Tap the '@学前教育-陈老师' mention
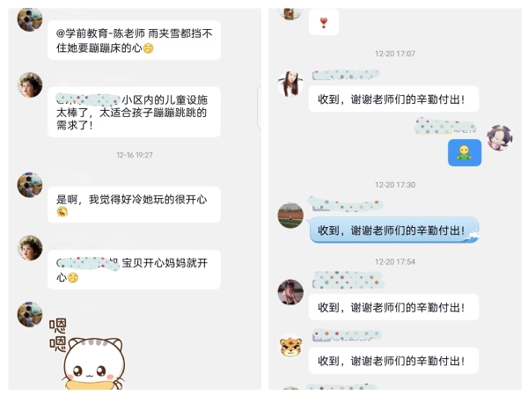528x396 pixels. point(100,33)
